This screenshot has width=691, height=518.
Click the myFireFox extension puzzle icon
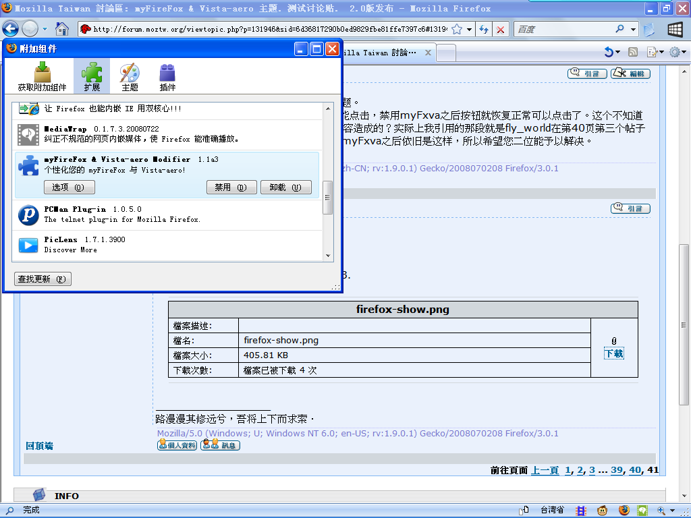(28, 165)
